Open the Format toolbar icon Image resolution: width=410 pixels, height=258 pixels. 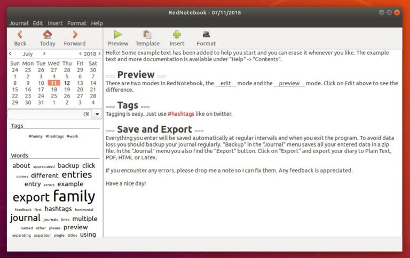click(x=206, y=38)
